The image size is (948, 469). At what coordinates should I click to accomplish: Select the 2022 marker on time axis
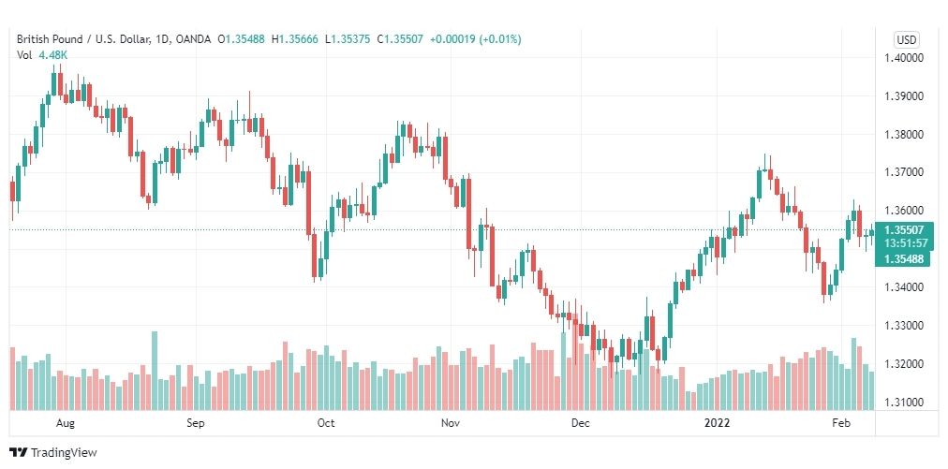[x=718, y=423]
